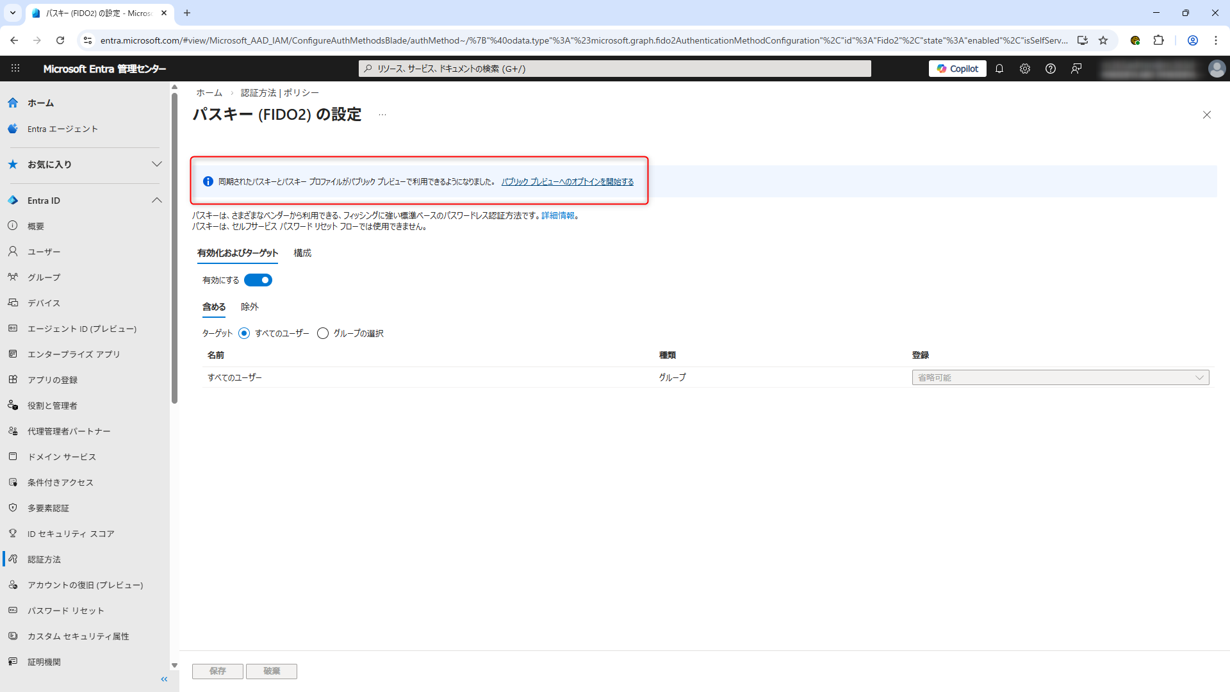Screen dimensions: 1230x692
Task: Click the resource search box
Action: (615, 69)
